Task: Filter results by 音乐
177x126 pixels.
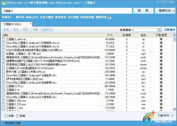Action: pos(16,30)
